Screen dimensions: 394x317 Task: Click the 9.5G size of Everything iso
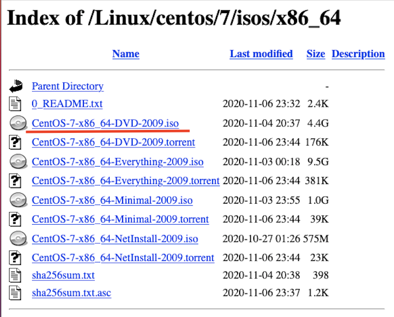[318, 162]
